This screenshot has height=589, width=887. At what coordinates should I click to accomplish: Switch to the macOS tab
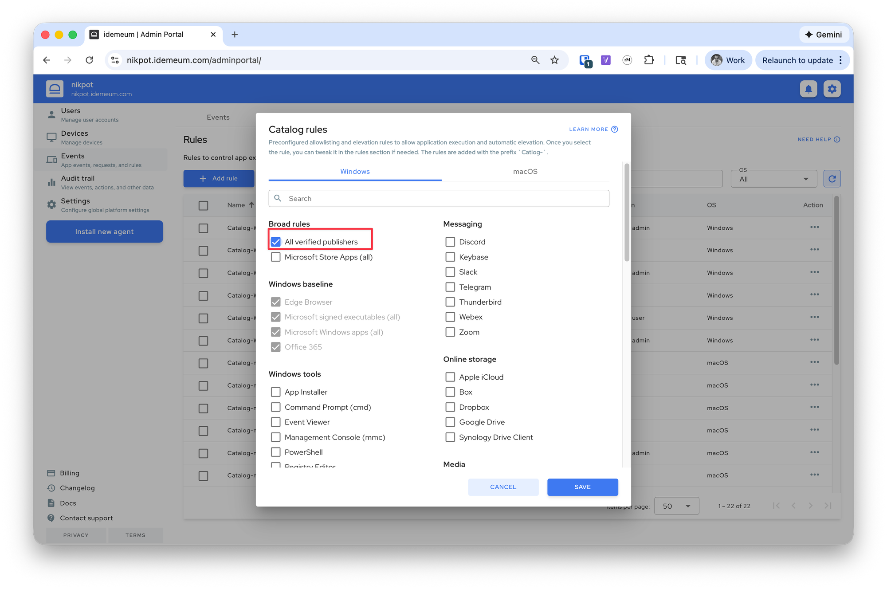pos(525,172)
